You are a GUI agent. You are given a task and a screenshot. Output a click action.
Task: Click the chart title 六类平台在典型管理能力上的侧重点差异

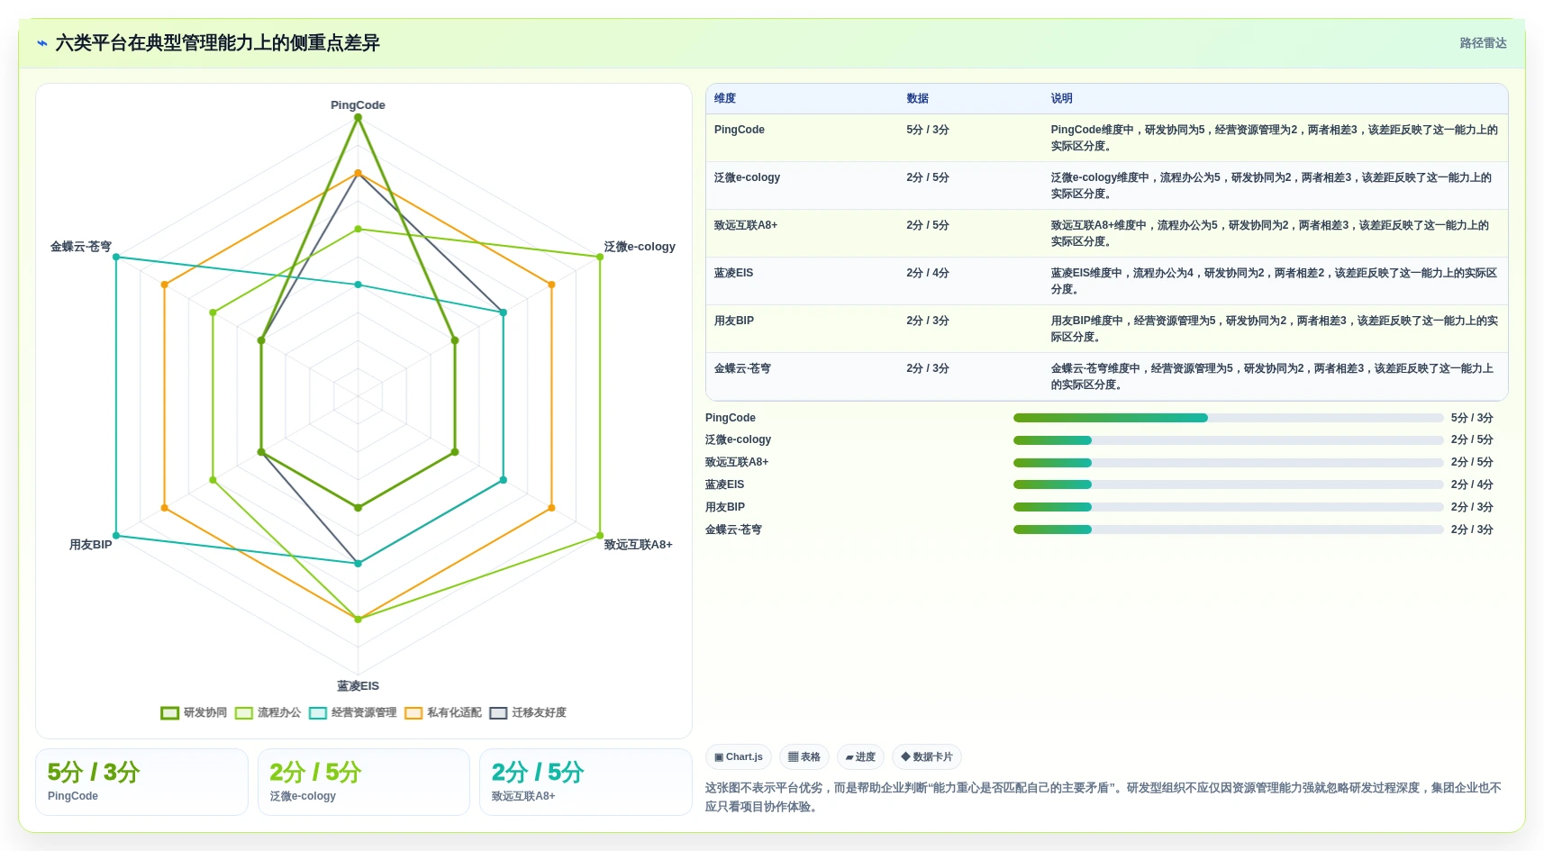coord(218,43)
